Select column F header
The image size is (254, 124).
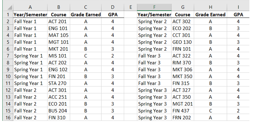pyautogui.click(x=154, y=7)
